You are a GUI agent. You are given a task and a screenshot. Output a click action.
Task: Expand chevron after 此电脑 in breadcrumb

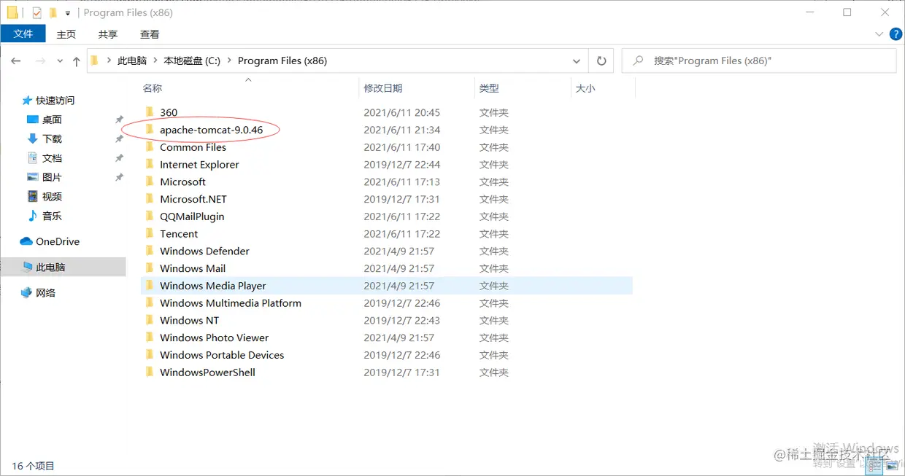pos(155,61)
